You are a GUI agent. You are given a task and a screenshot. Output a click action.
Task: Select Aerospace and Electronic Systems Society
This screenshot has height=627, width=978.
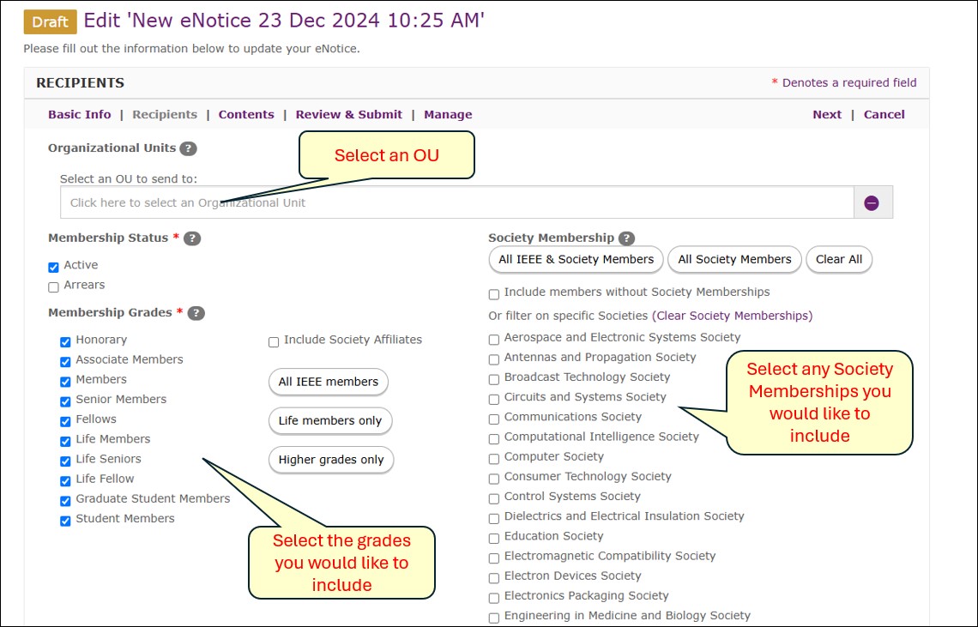(x=494, y=340)
